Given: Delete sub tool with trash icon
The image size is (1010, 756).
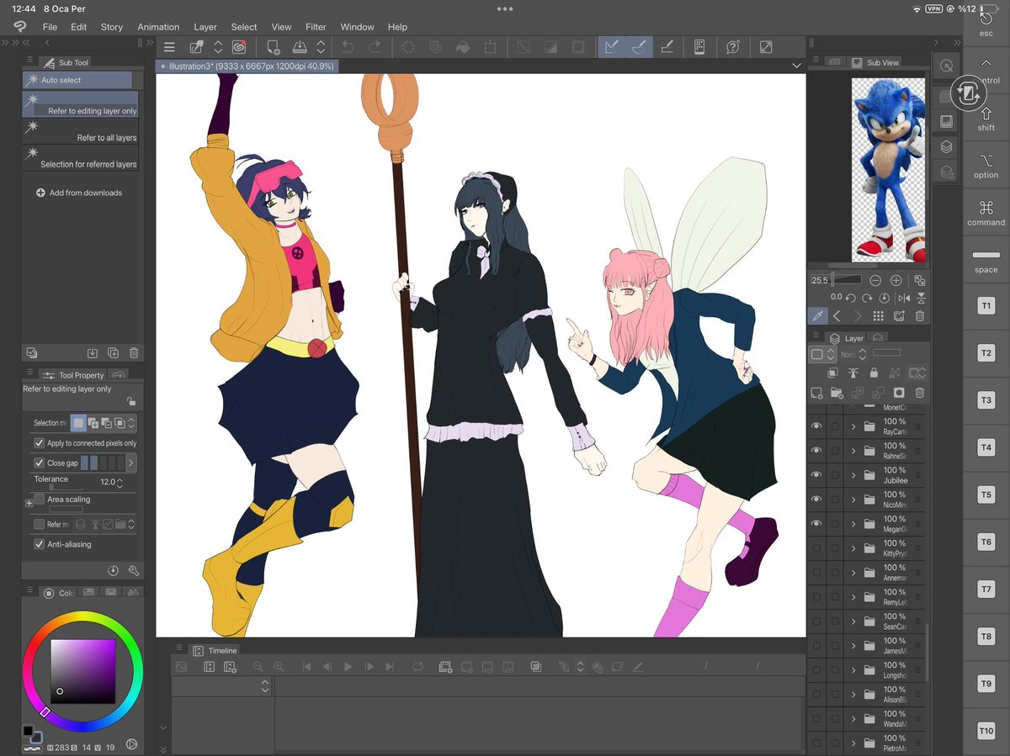Looking at the screenshot, I should tap(134, 353).
